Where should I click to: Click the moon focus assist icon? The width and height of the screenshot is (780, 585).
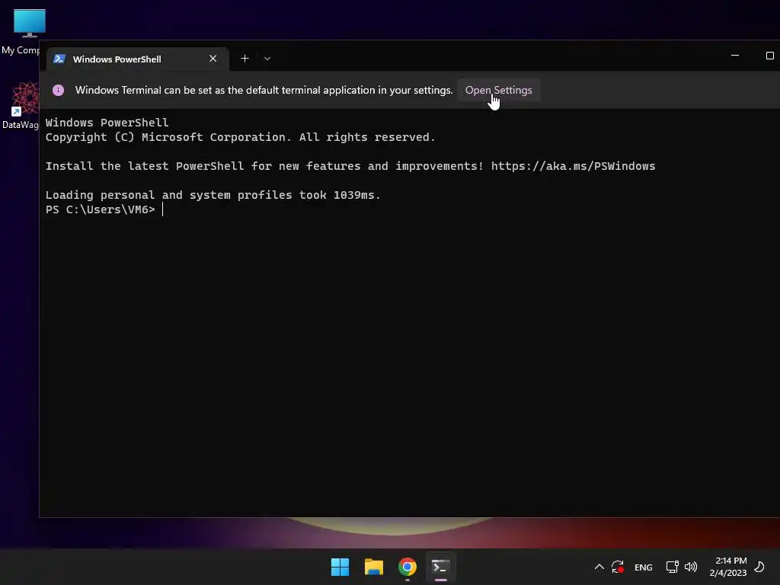(x=759, y=567)
